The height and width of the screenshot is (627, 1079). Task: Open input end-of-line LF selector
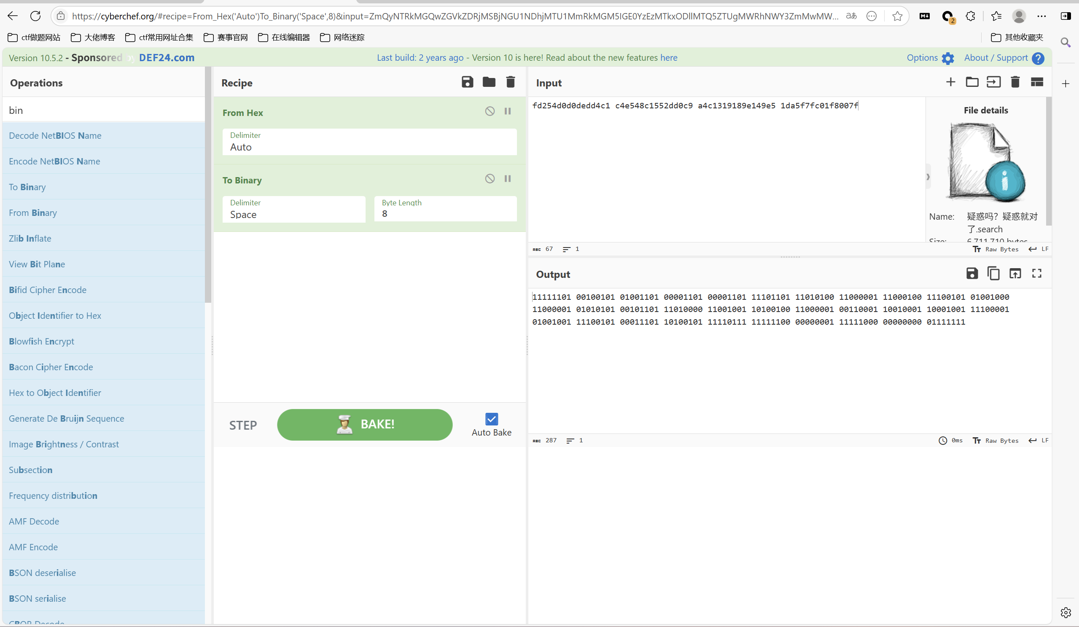(x=1039, y=249)
